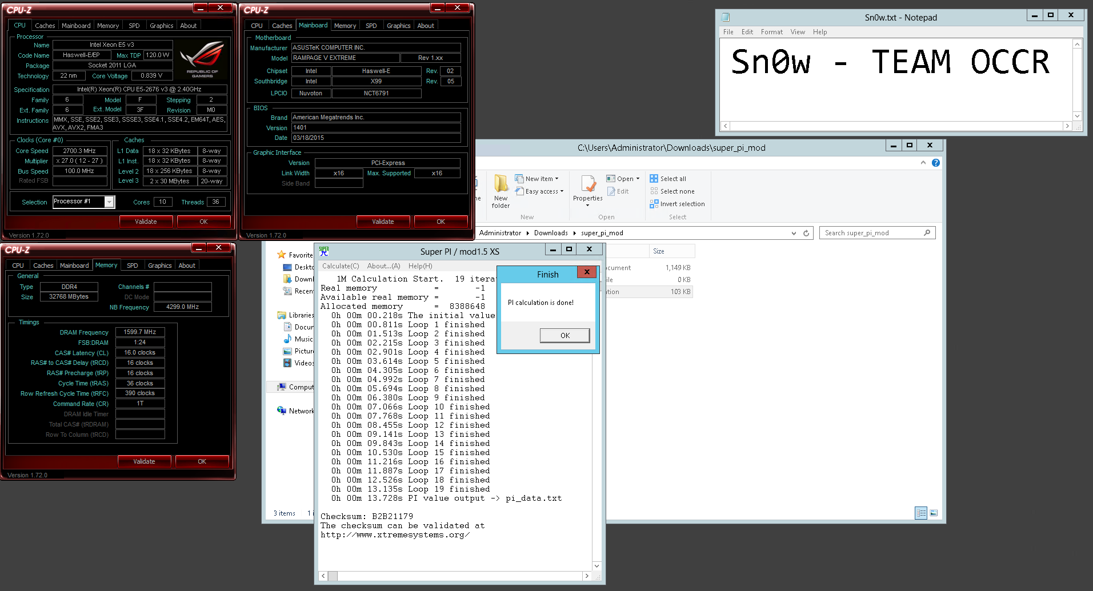Open Help menu in Super PI
The image size is (1093, 591).
(420, 266)
